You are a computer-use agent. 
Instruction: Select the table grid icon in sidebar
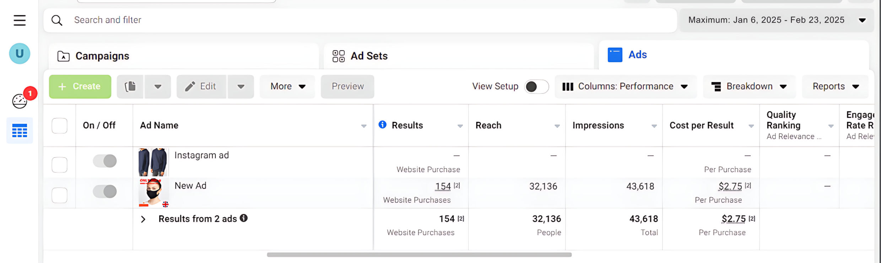[x=20, y=130]
